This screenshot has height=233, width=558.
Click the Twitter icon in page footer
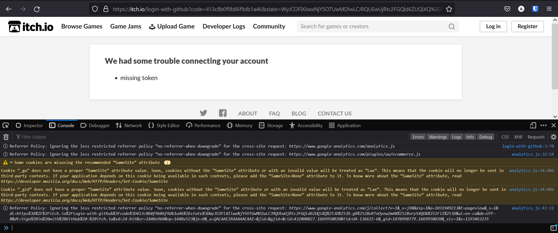pos(203,113)
